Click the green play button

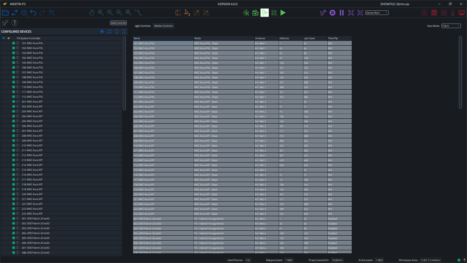click(x=283, y=13)
